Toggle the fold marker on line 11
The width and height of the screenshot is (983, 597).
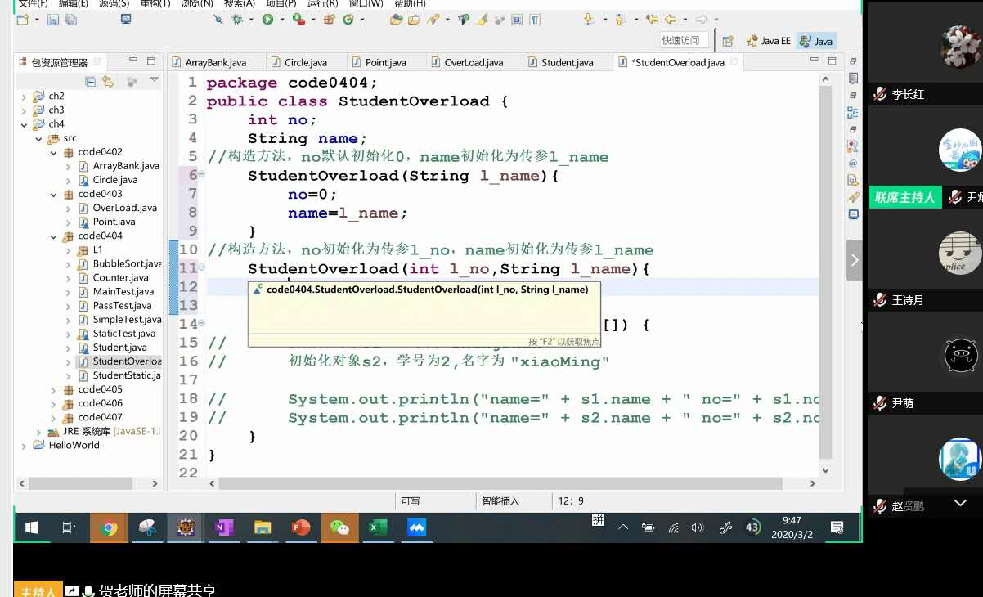coord(201,268)
